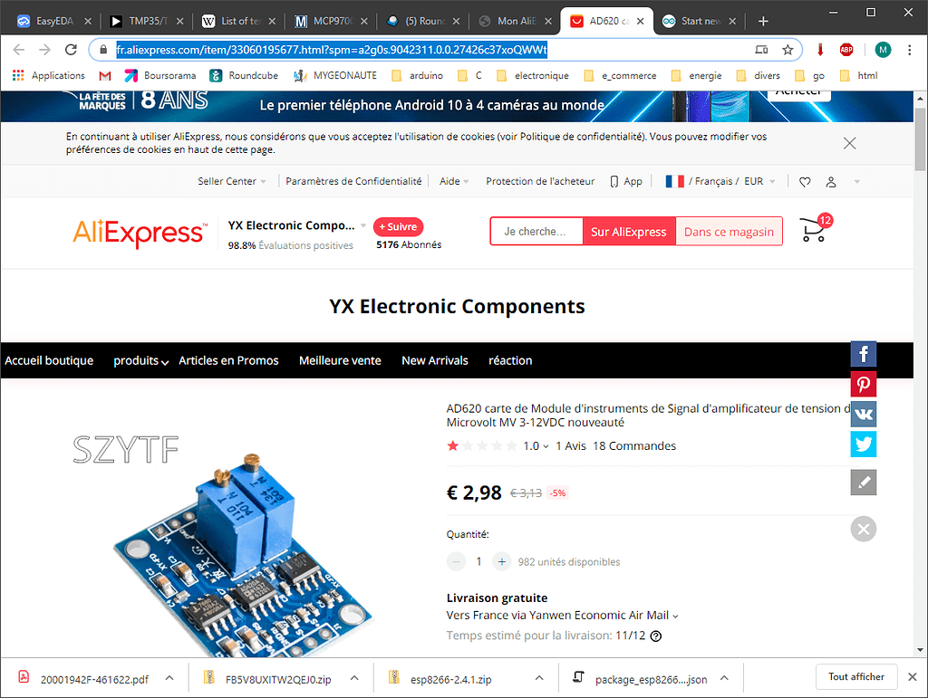Share on VK icon

864,415
